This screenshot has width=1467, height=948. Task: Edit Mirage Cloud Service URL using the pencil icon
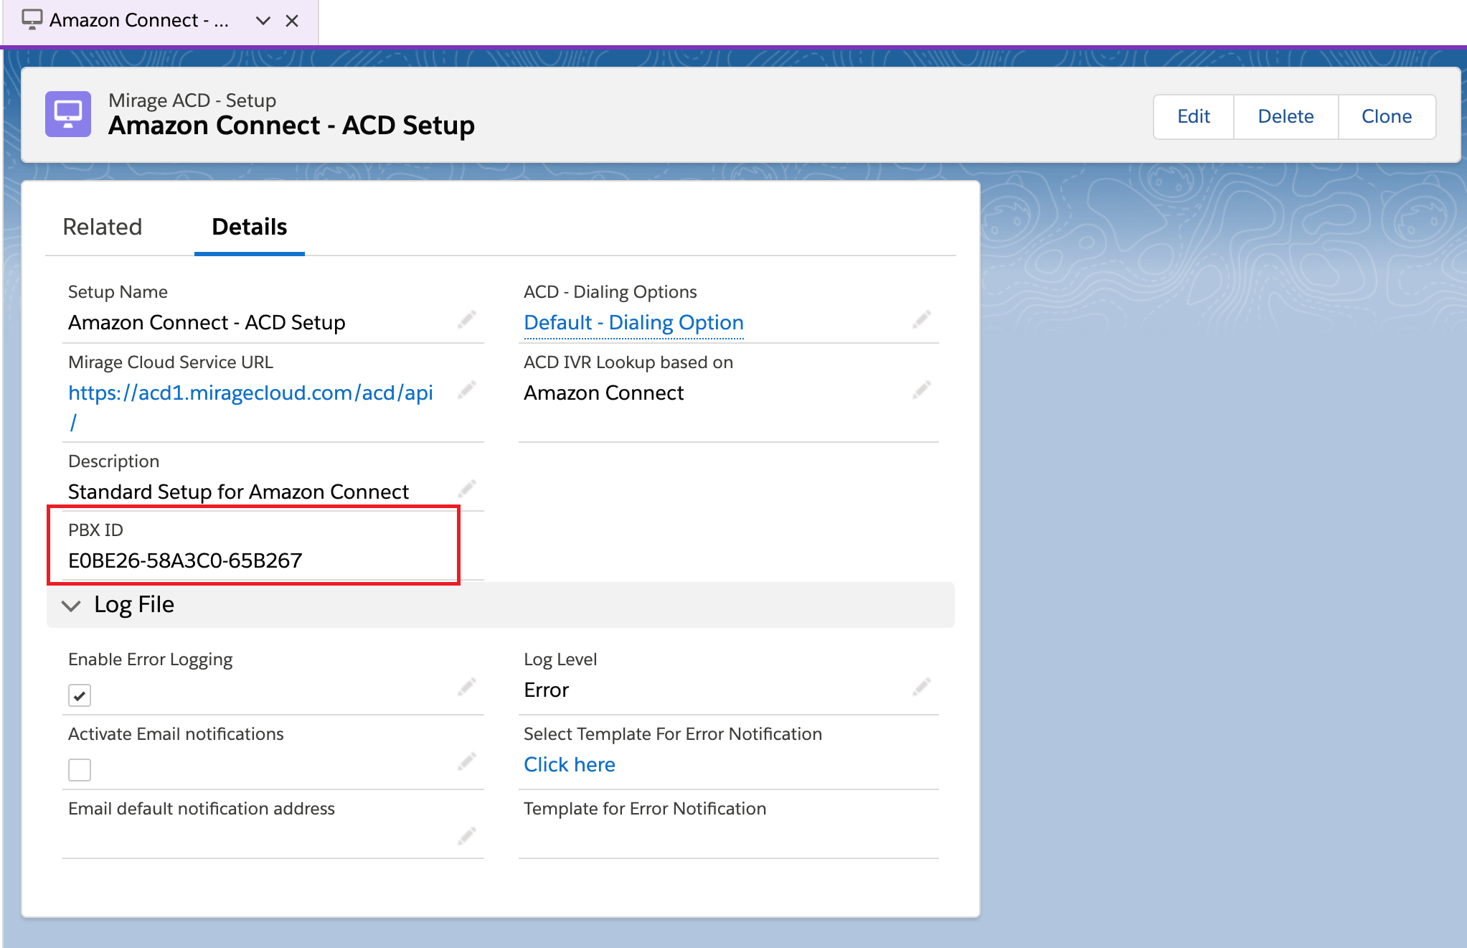click(467, 390)
